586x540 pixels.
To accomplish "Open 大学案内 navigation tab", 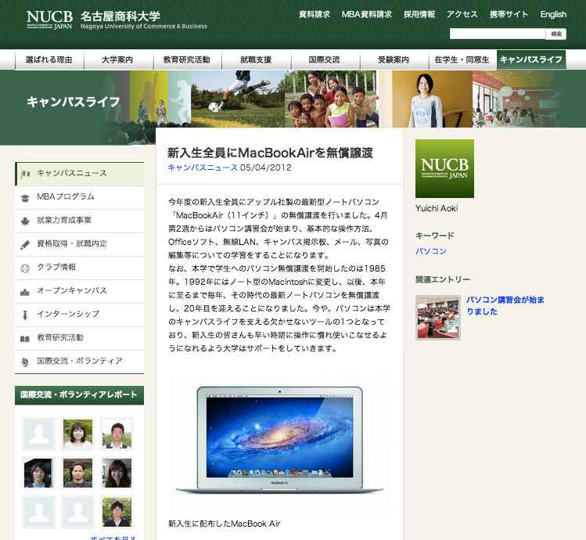I will pos(117,59).
